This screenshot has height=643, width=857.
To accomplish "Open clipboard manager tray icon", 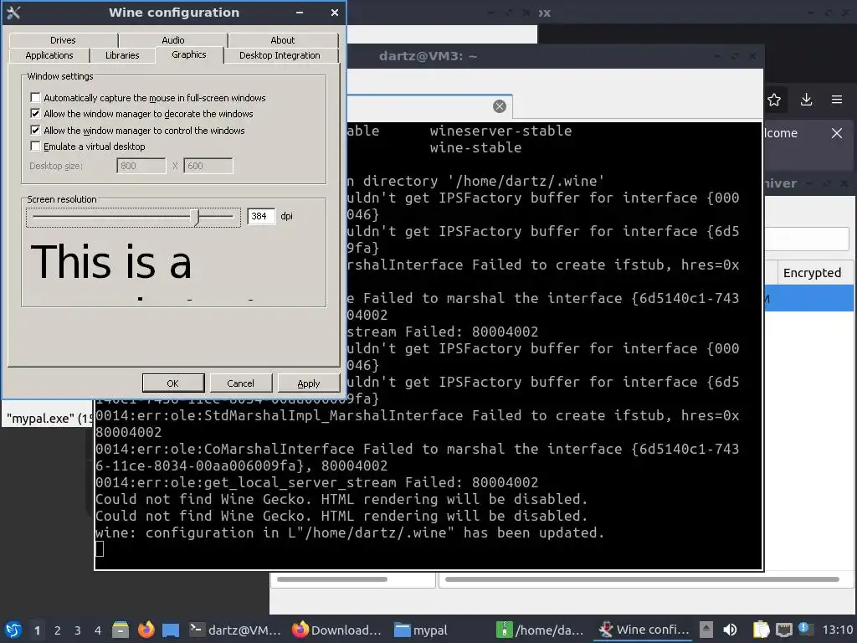I will 761,630.
